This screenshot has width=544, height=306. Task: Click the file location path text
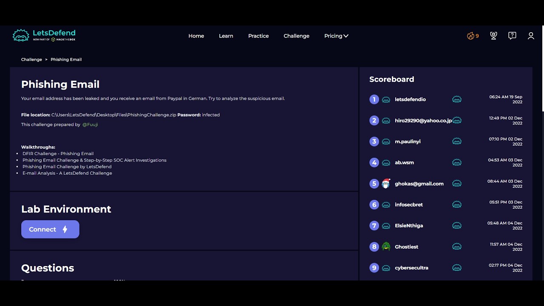(113, 115)
